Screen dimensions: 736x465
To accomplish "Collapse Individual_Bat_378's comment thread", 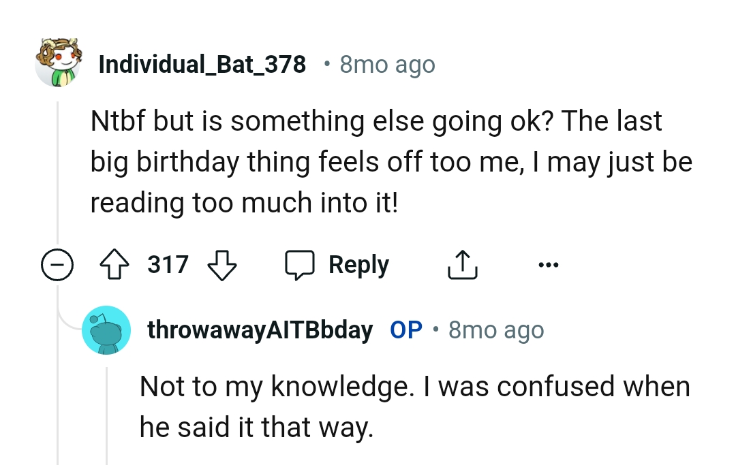I will click(x=58, y=266).
